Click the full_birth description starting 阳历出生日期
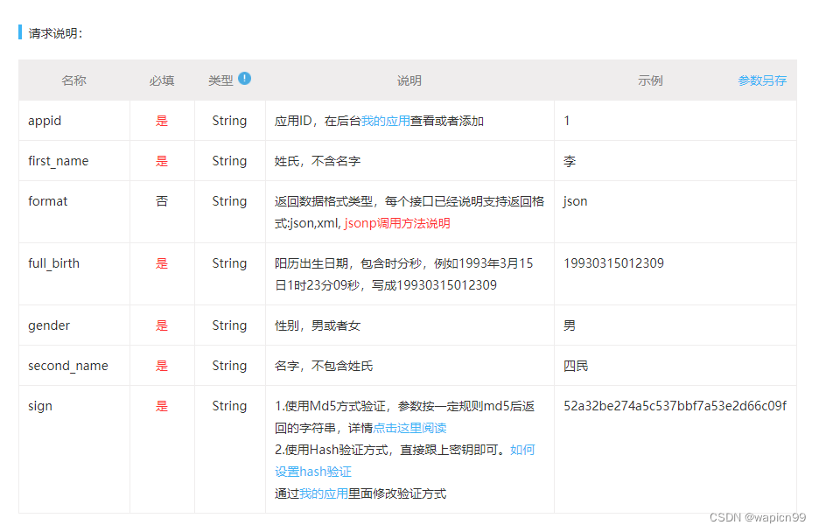The image size is (819, 532). (403, 275)
